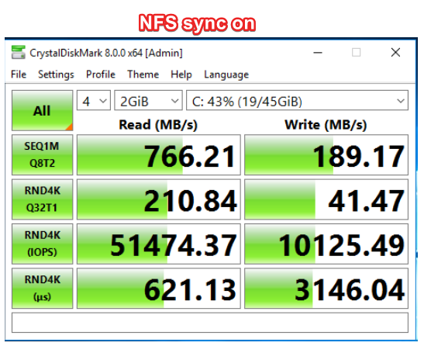The image size is (431, 353).
Task: Select the SEQ1M write value 189.17
Action: click(x=326, y=155)
